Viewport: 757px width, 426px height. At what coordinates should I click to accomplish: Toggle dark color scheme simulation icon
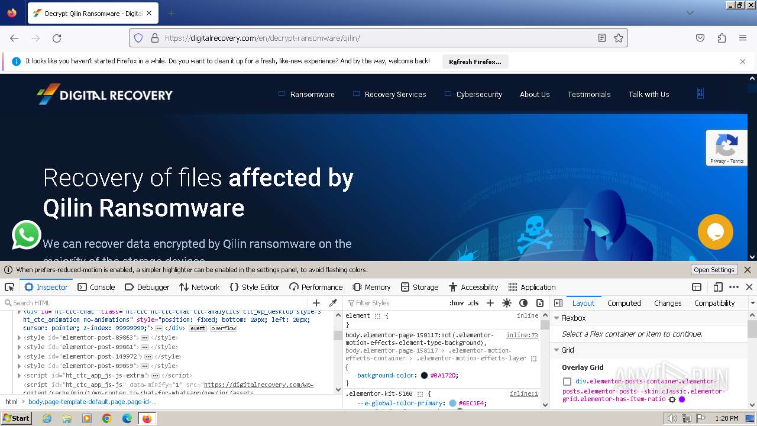coord(523,303)
